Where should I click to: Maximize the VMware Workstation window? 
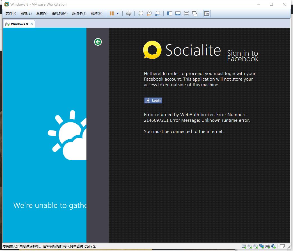click(271, 4)
